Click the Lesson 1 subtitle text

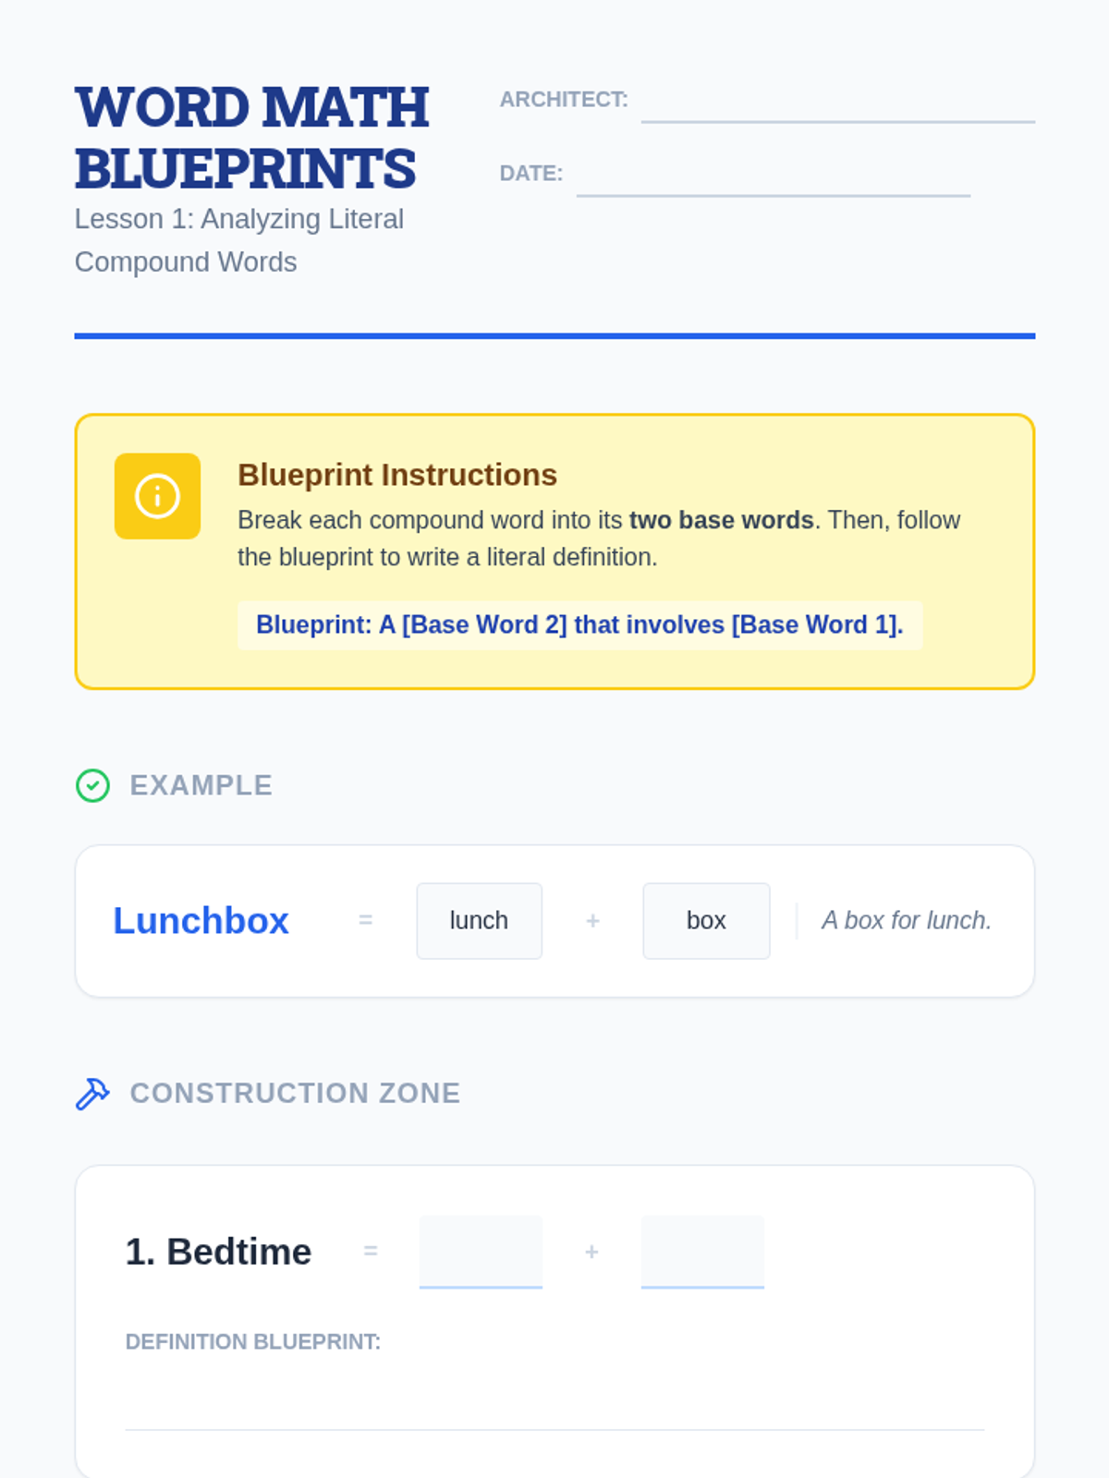(x=238, y=240)
